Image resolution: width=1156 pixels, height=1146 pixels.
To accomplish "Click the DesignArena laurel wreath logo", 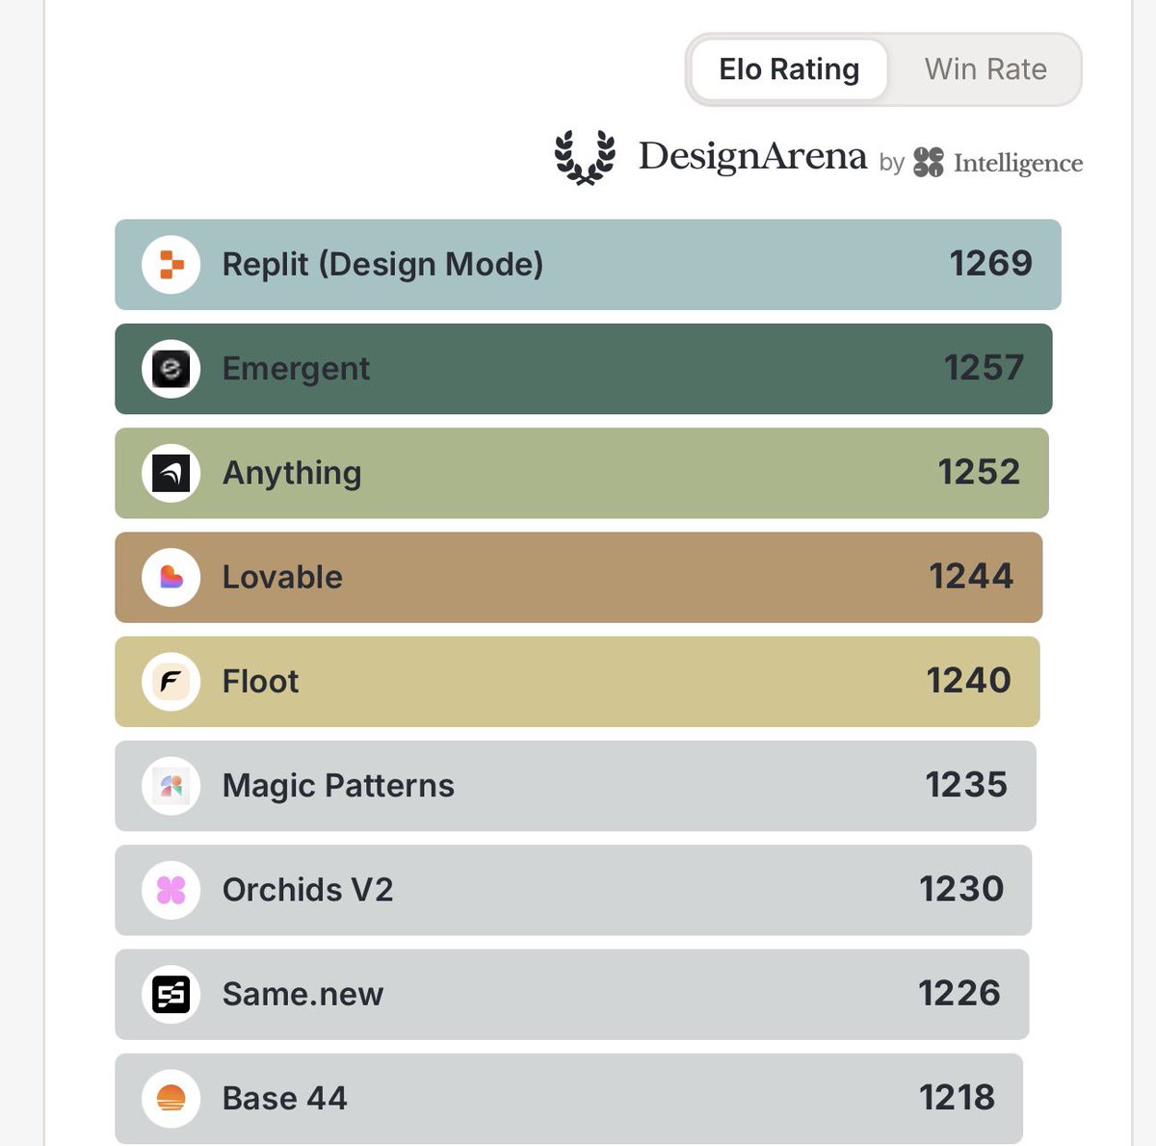I will tap(585, 156).
